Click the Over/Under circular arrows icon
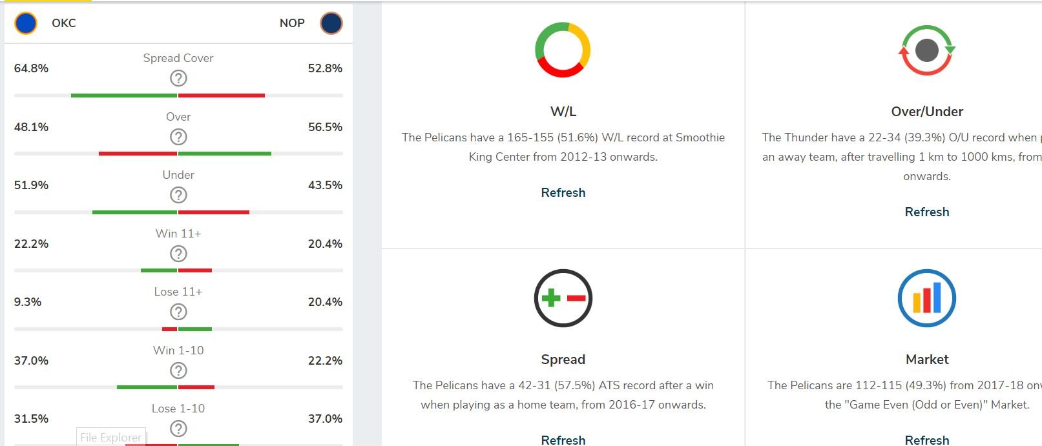The image size is (1042, 446). (927, 50)
